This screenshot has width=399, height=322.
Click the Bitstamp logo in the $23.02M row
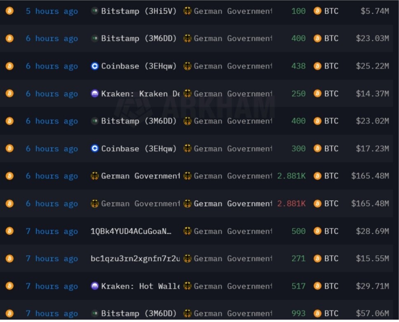[95, 121]
